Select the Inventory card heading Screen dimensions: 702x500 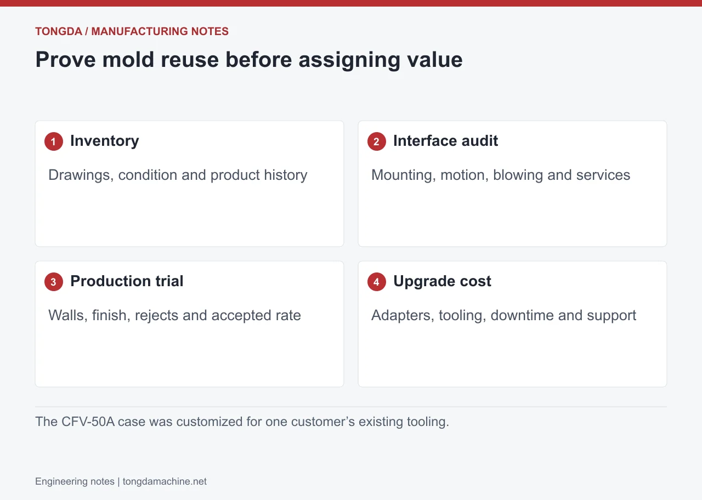[105, 141]
